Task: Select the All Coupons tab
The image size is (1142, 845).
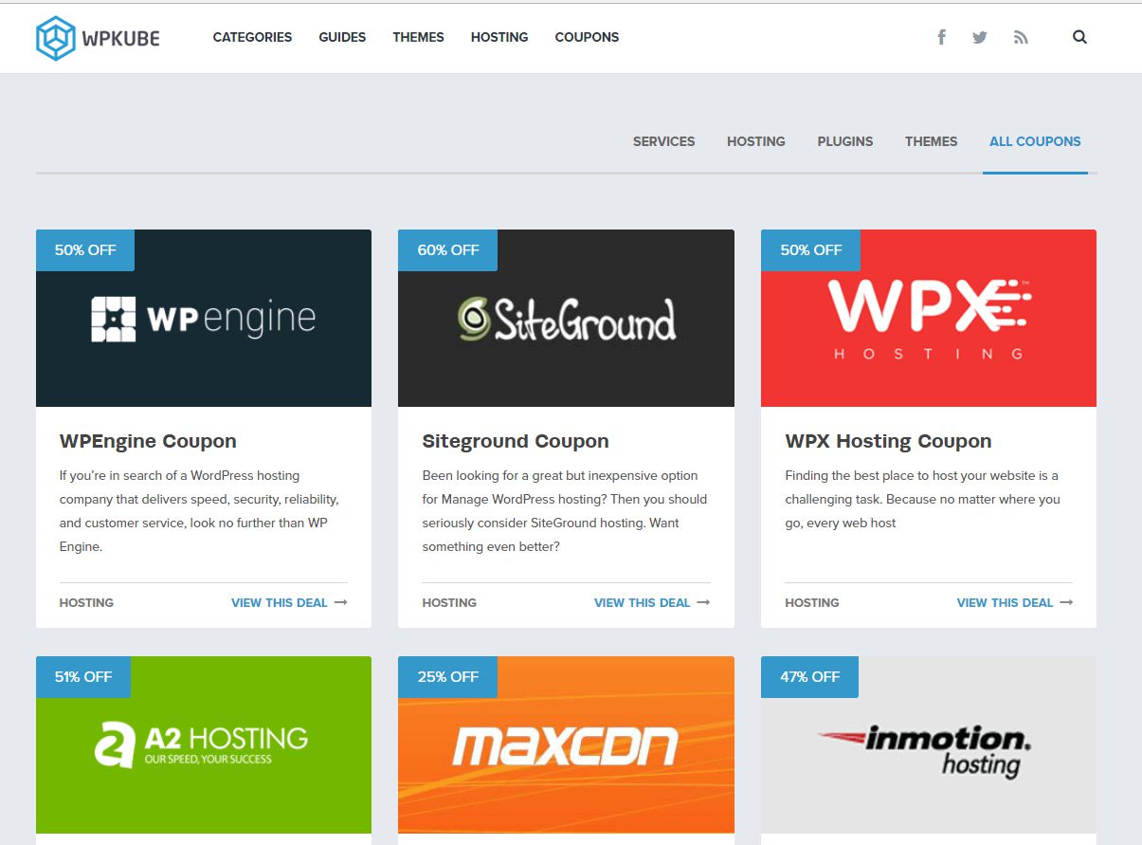Action: (x=1035, y=141)
